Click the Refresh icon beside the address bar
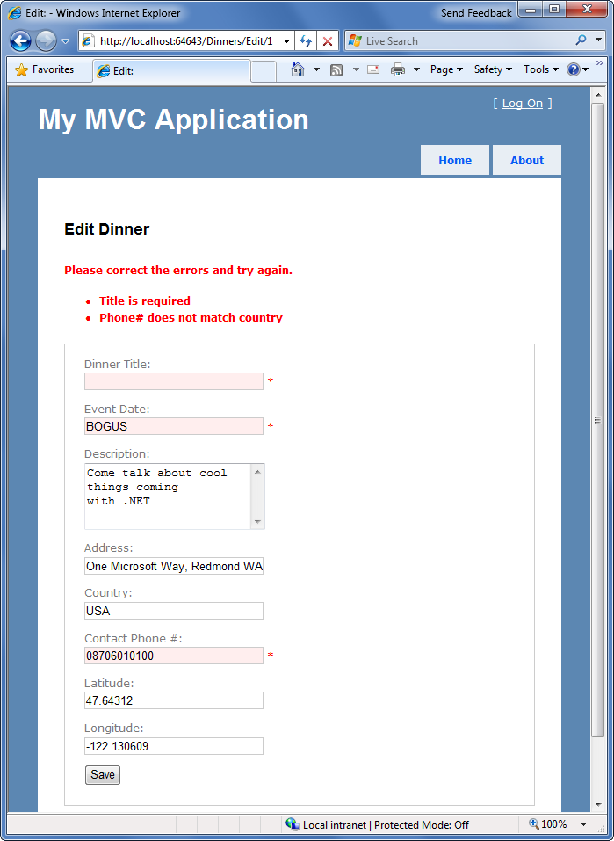The height and width of the screenshot is (841, 614). [306, 40]
